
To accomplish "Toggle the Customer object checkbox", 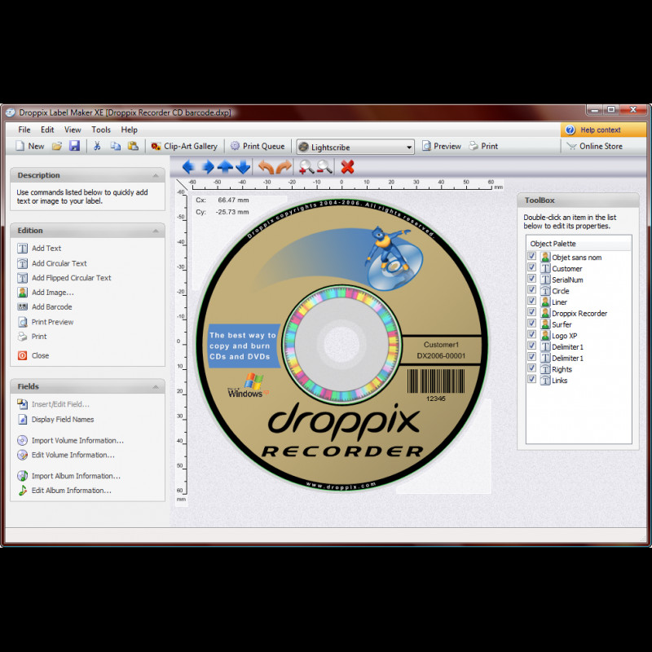I will pyautogui.click(x=531, y=267).
